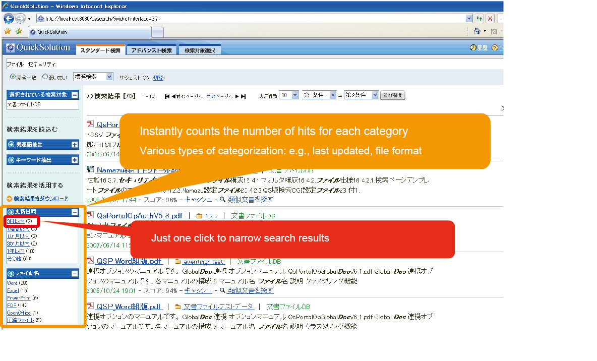Select the あいまい radio button

[45, 77]
